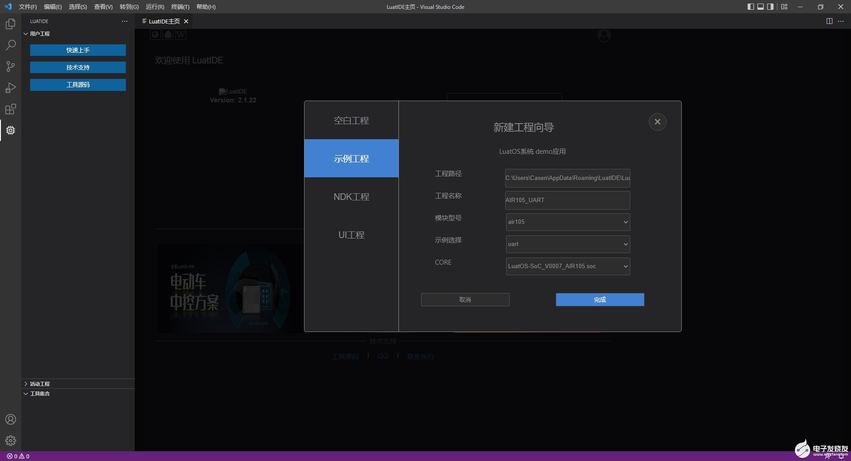This screenshot has width=851, height=461.
Task: Click the 技术支持 sidebar button
Action: point(78,67)
